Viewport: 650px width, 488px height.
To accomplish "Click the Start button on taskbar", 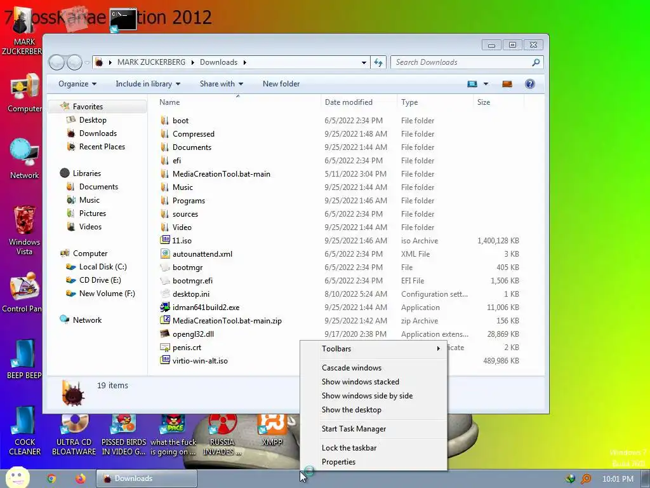I will coord(17,478).
